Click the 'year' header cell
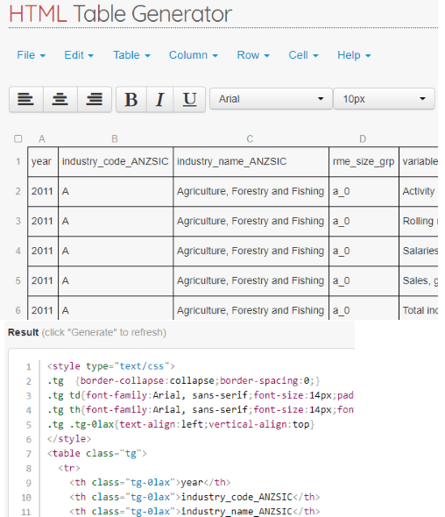 click(x=43, y=161)
